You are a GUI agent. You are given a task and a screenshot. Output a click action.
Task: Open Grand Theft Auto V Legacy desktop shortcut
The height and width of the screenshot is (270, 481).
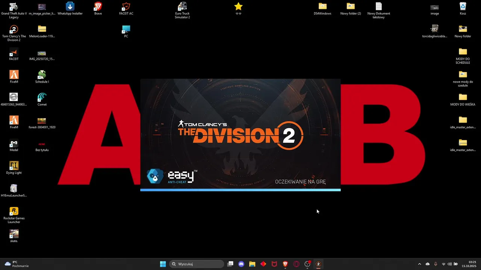click(14, 10)
